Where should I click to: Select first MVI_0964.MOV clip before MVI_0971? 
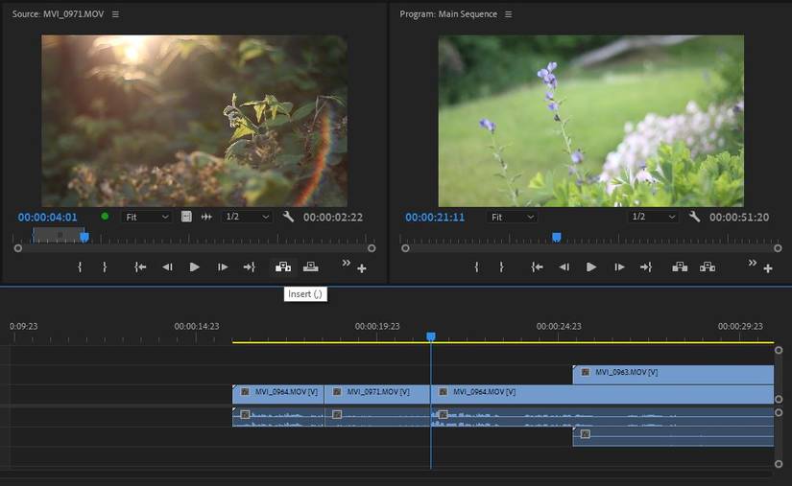pos(277,394)
